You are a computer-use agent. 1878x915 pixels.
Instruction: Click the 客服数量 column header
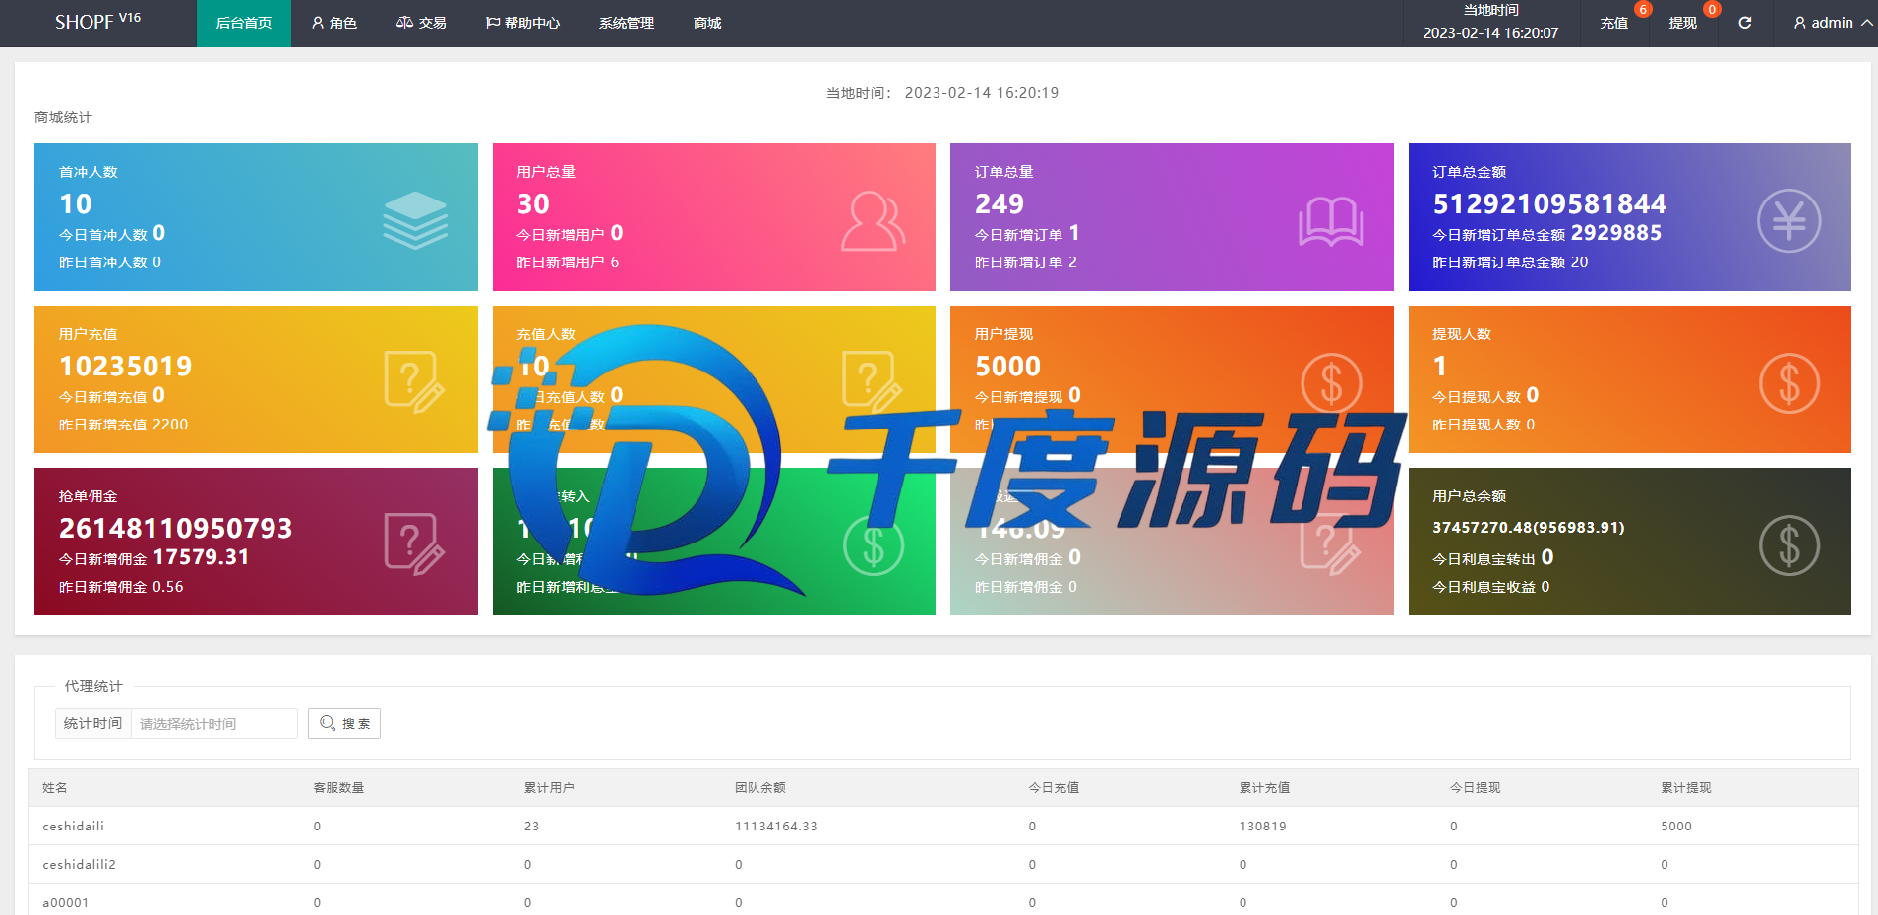[x=338, y=787]
